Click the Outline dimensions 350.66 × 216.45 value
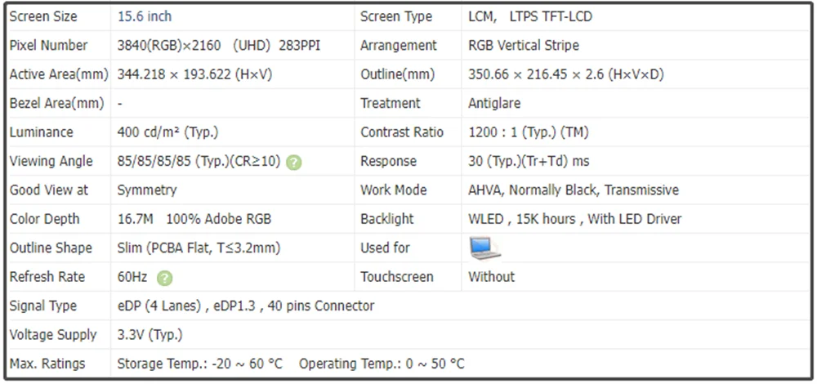This screenshot has width=817, height=384. point(565,74)
